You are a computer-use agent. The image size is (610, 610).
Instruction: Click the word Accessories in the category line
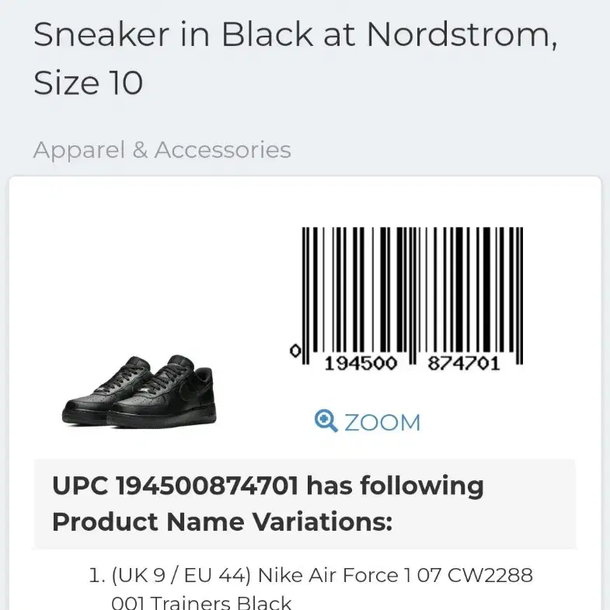pyautogui.click(x=223, y=150)
